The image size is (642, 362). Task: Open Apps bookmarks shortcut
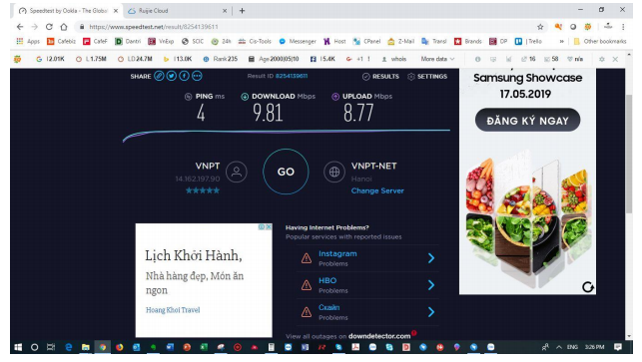[x=28, y=41]
